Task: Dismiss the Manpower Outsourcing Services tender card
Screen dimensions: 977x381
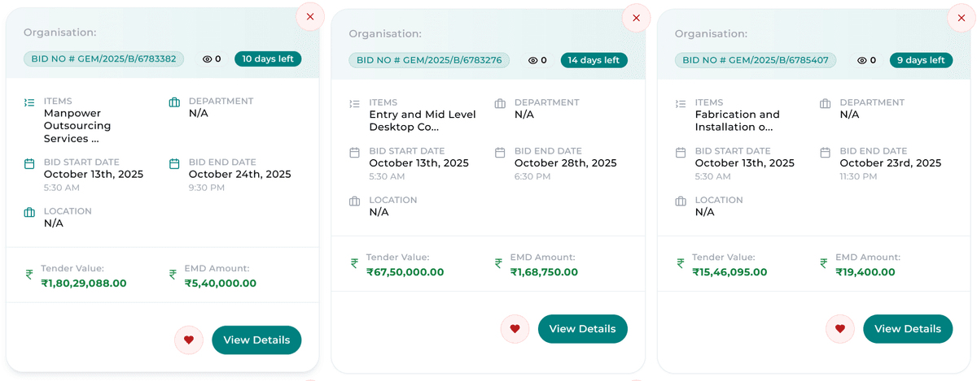Action: pyautogui.click(x=309, y=16)
